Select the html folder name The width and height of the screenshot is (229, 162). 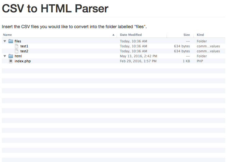(x=18, y=56)
